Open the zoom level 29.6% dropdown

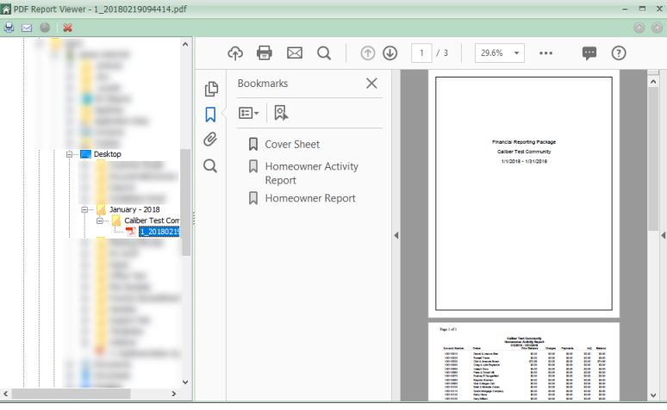click(499, 53)
